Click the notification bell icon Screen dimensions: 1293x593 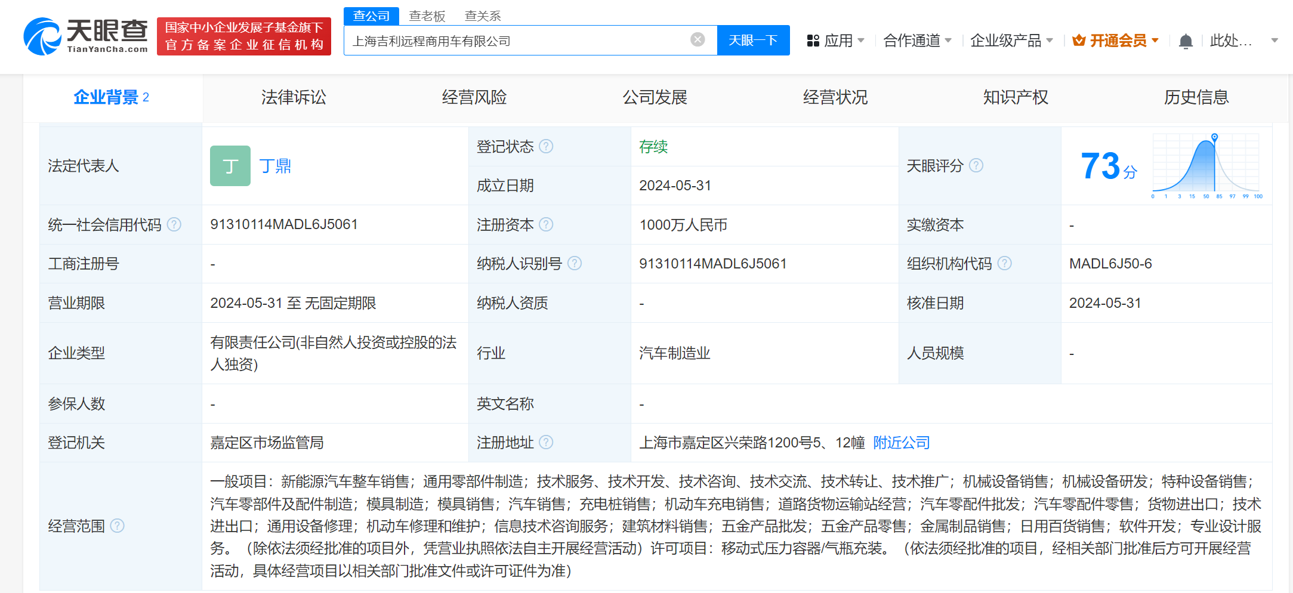1186,41
